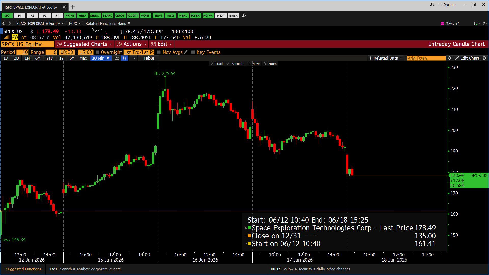Click the Lst Trd/Lst Px field
The width and height of the screenshot is (489, 275).
pyautogui.click(x=139, y=52)
